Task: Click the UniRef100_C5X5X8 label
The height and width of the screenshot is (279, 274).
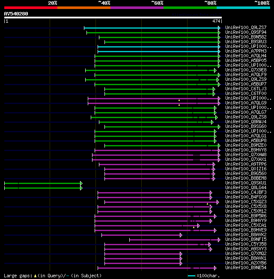Action: tap(246, 207)
